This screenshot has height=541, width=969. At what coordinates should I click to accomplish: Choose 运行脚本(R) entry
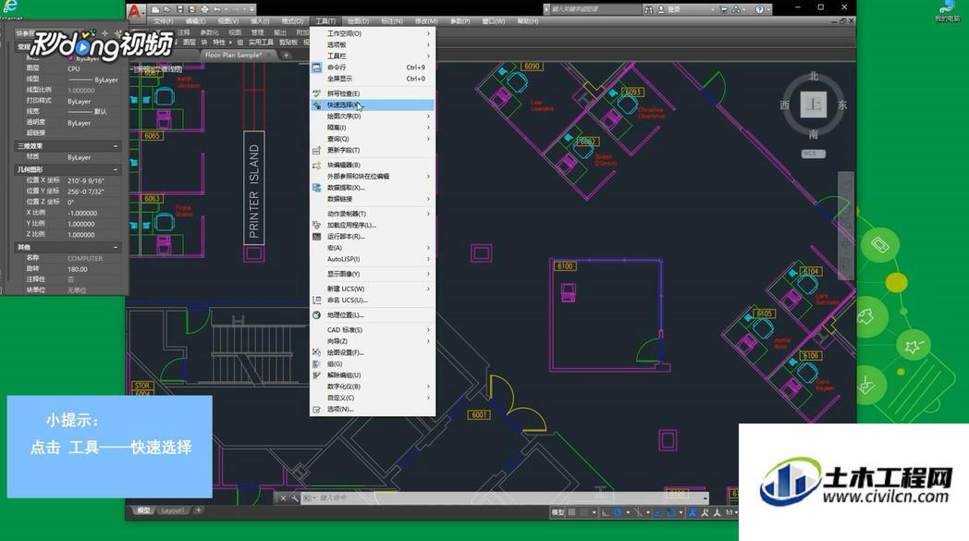(373, 236)
